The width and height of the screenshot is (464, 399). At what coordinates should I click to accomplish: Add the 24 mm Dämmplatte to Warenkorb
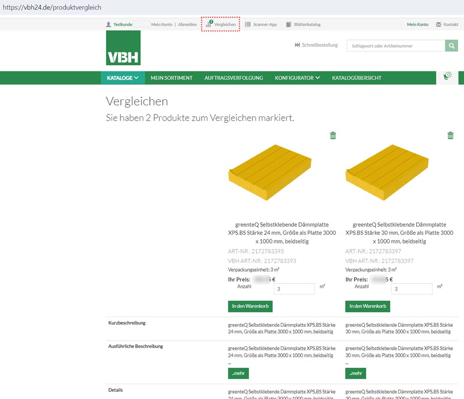tap(251, 306)
